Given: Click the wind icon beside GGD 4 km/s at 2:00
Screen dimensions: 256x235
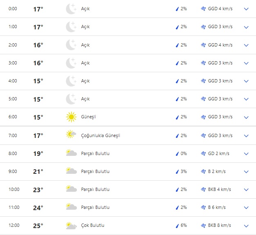Looking at the screenshot, I should point(204,45).
